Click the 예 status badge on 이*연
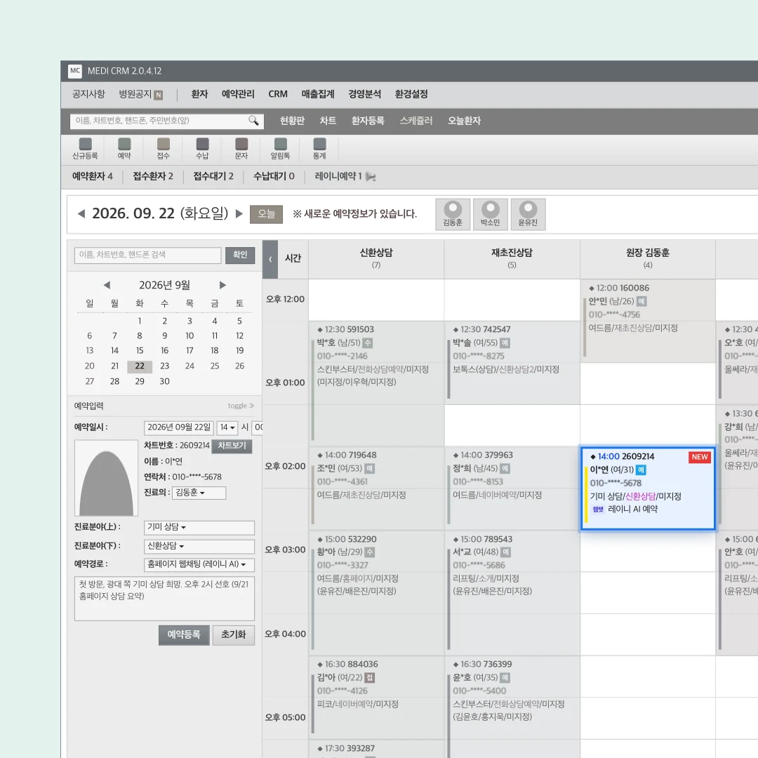 (641, 470)
